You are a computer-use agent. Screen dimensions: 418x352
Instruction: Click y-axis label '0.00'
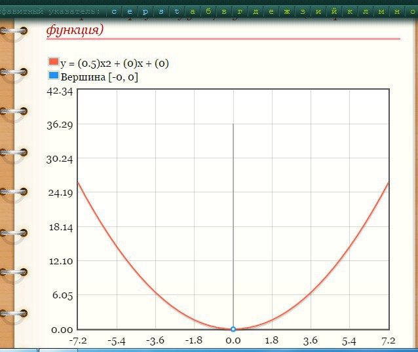coord(62,330)
